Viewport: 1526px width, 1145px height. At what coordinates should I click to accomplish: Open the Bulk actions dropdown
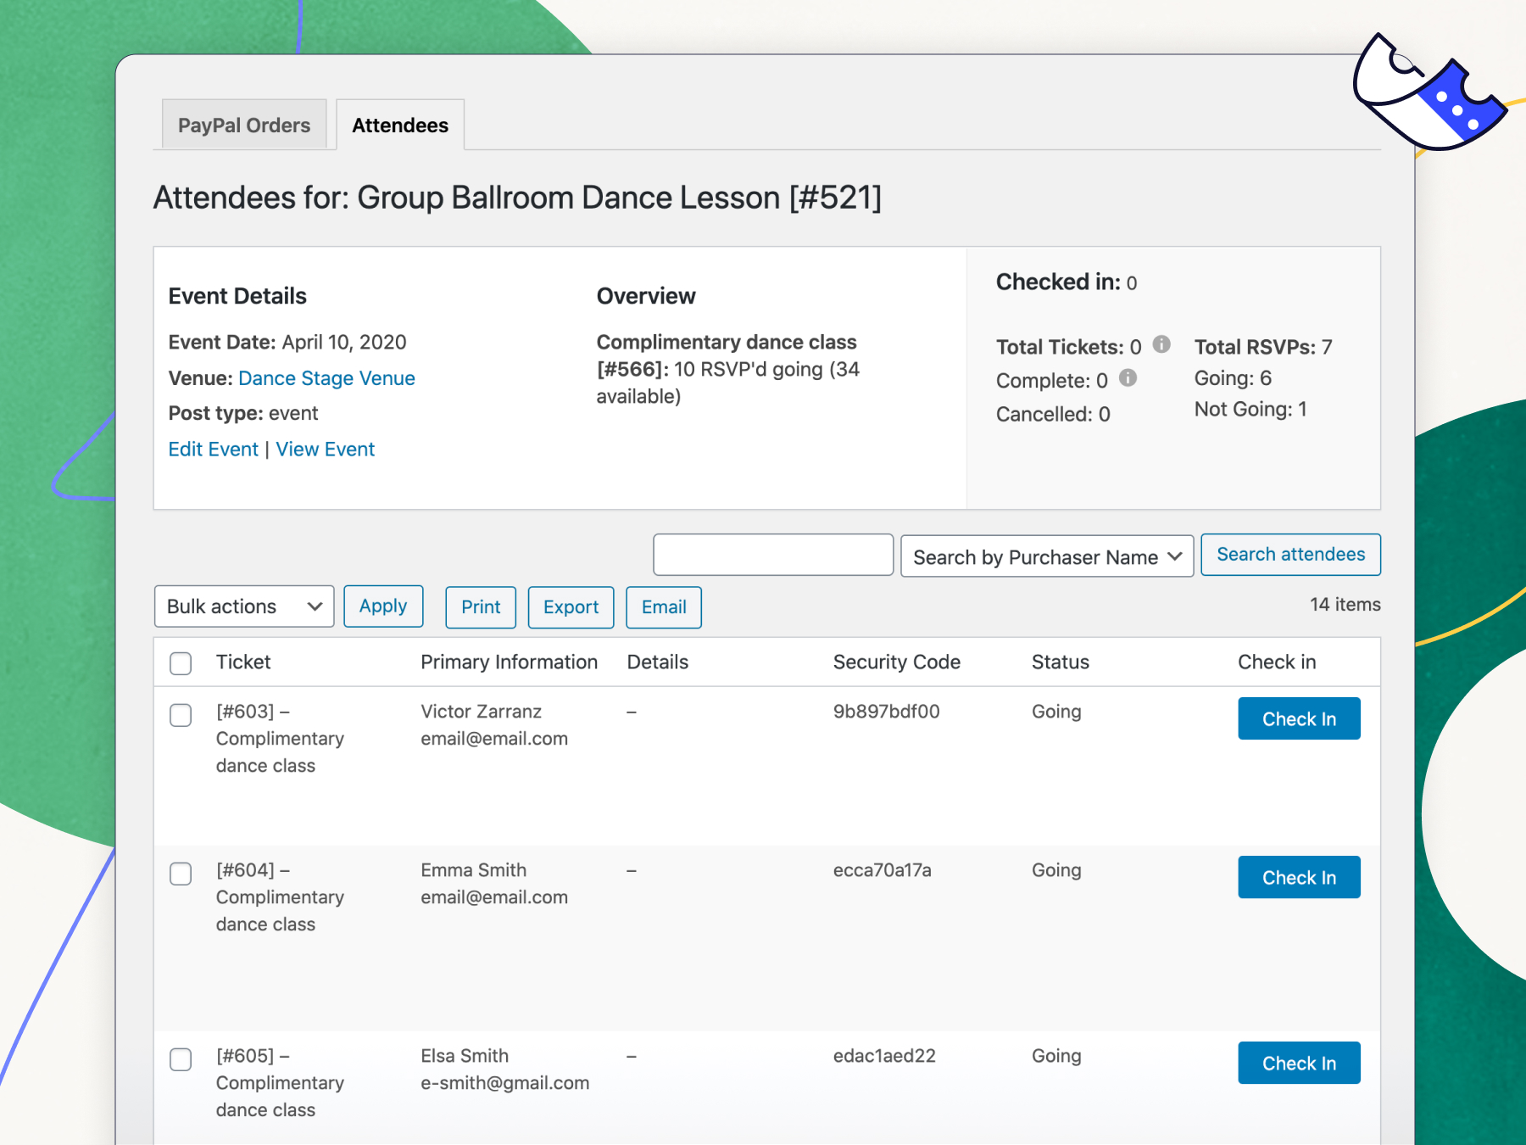[x=244, y=606]
